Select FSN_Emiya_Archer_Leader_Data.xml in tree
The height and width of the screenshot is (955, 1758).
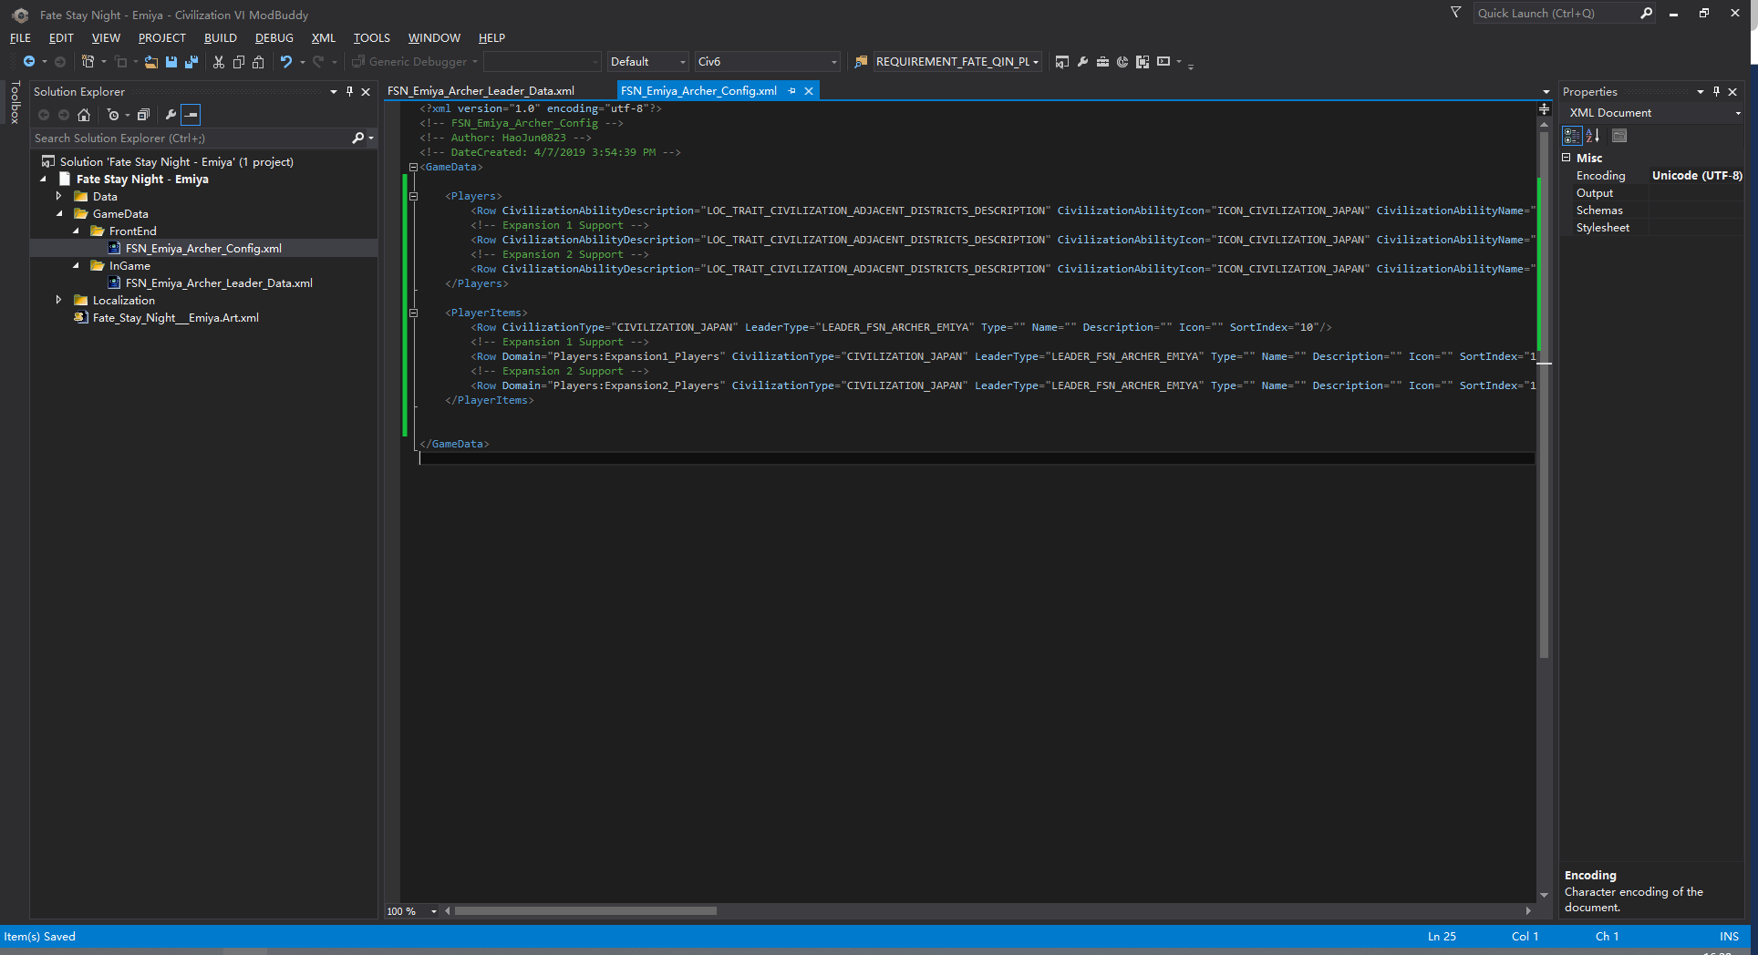[219, 283]
